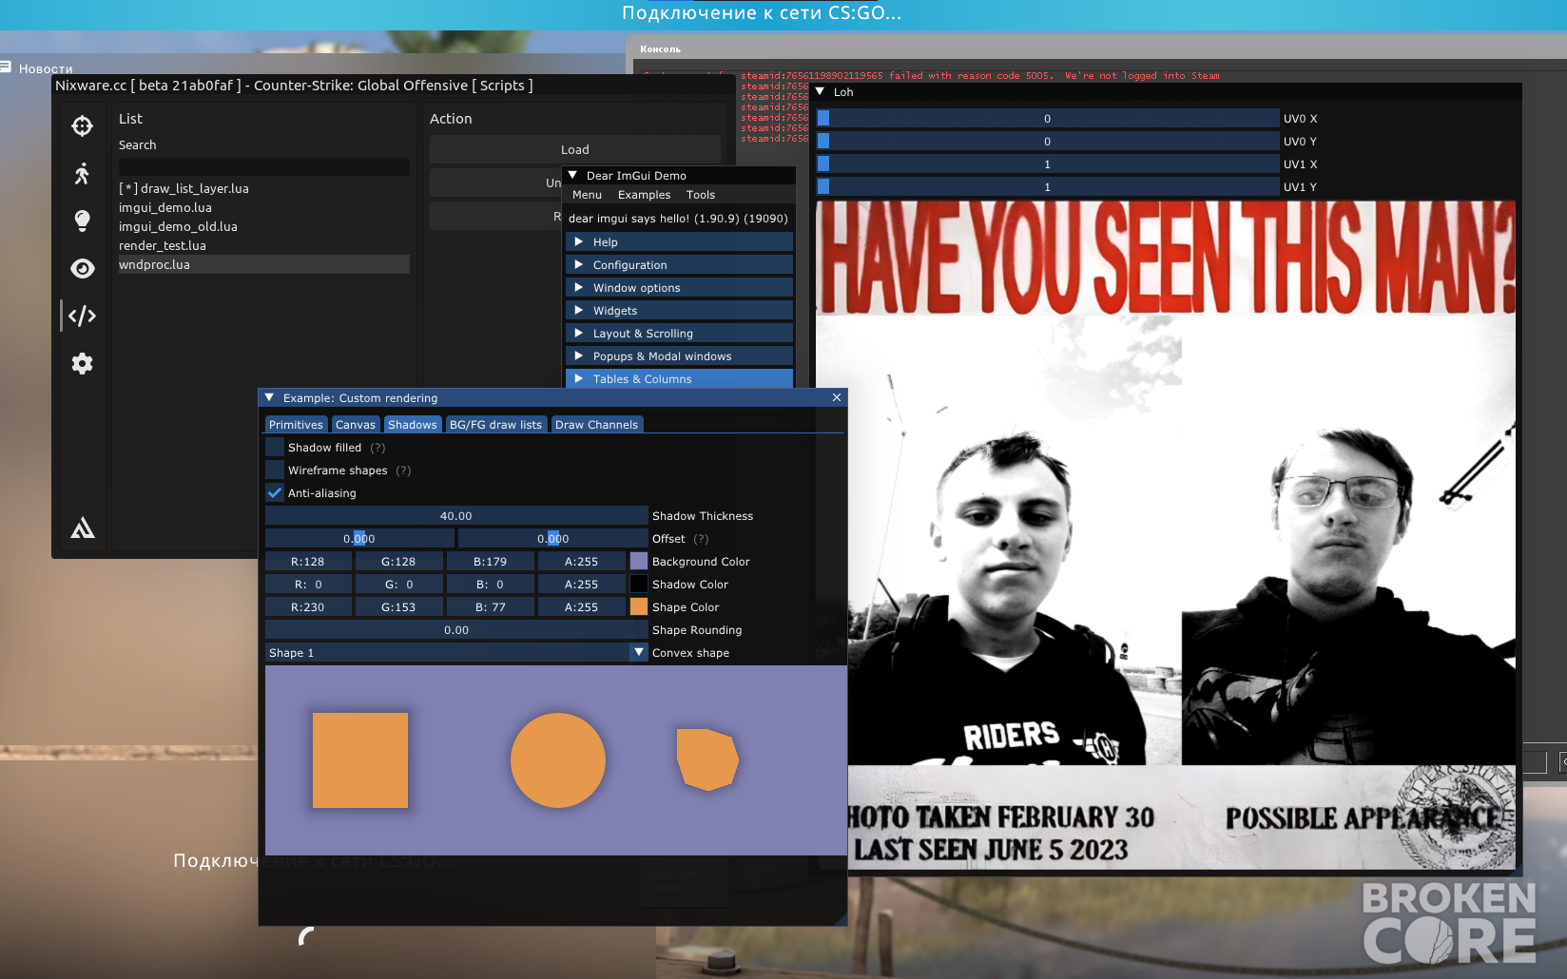Screen dimensions: 1567x979
Task: Adjust the UV1 Y slider
Action: point(1048,187)
